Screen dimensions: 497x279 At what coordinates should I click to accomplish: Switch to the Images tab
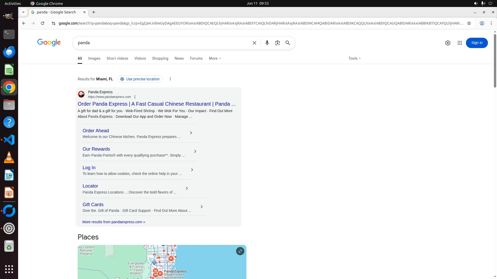coord(94,58)
